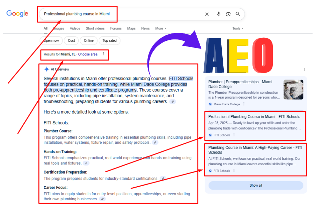321x214 pixels.
Task: Open Professional Plumbing Course in Miami FITI result
Action: point(254,116)
